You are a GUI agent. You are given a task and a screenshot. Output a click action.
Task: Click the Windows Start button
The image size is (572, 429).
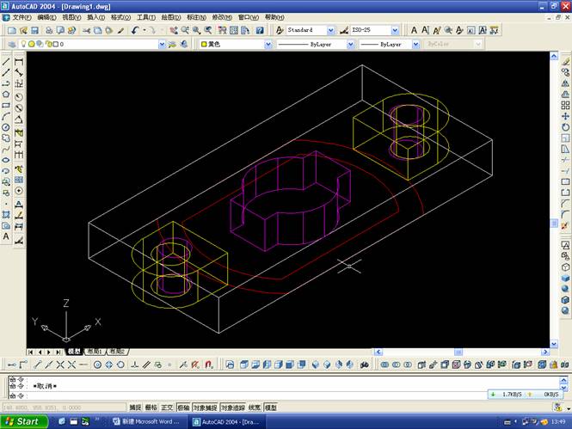tap(23, 421)
